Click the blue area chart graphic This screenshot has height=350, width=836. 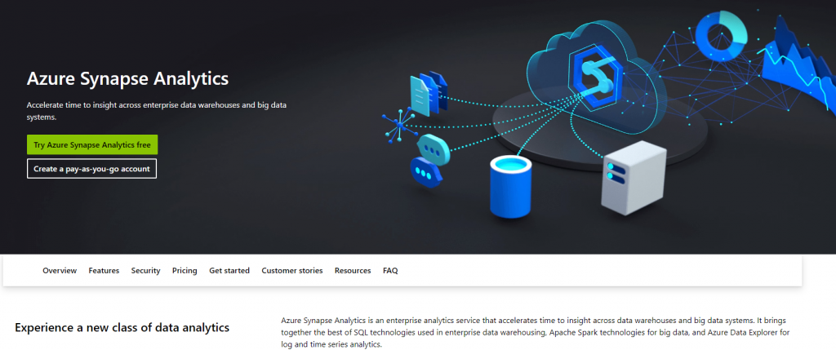coord(798,64)
